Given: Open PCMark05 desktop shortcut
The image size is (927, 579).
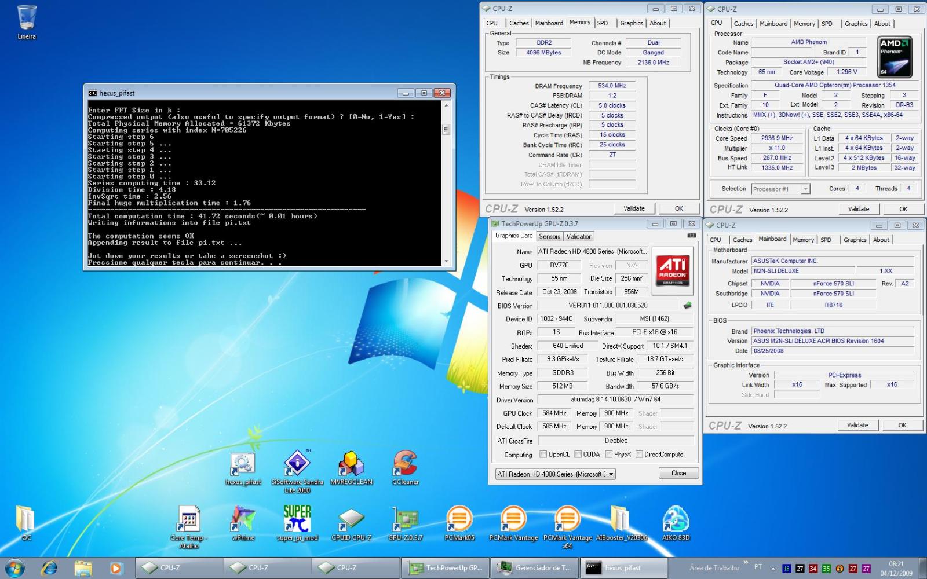Looking at the screenshot, I should pyautogui.click(x=459, y=523).
